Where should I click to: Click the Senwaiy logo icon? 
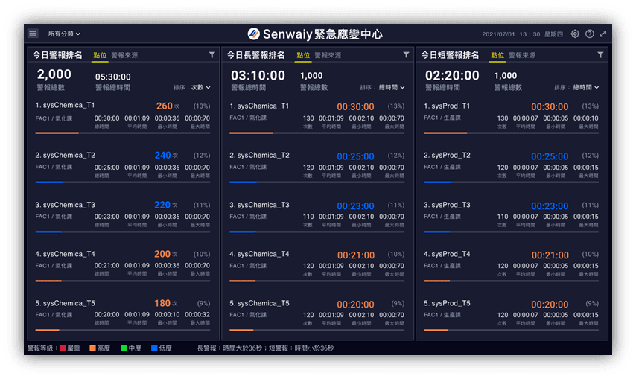[253, 34]
